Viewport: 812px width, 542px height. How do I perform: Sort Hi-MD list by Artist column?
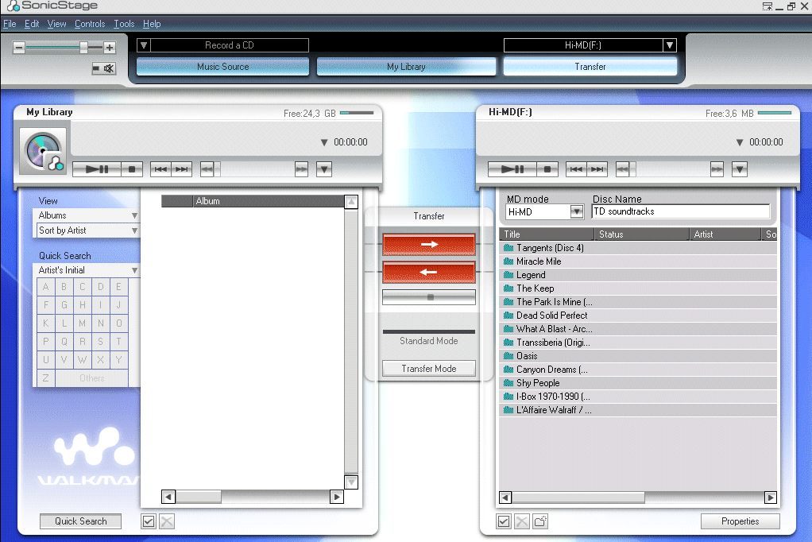click(725, 234)
